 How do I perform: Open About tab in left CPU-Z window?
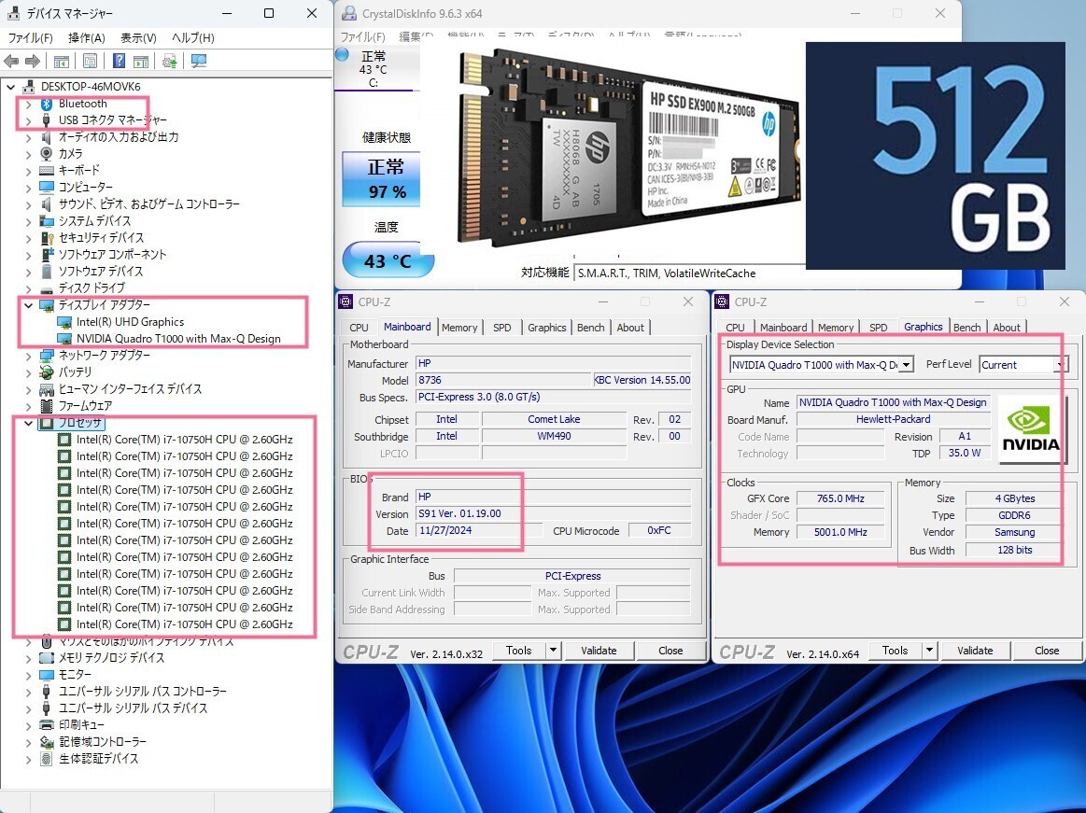coord(630,328)
